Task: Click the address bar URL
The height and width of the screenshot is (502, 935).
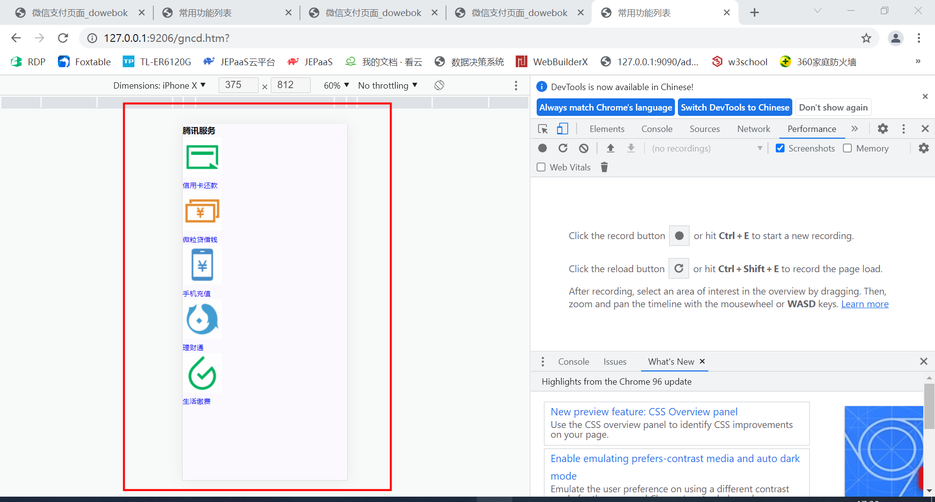Action: tap(167, 38)
